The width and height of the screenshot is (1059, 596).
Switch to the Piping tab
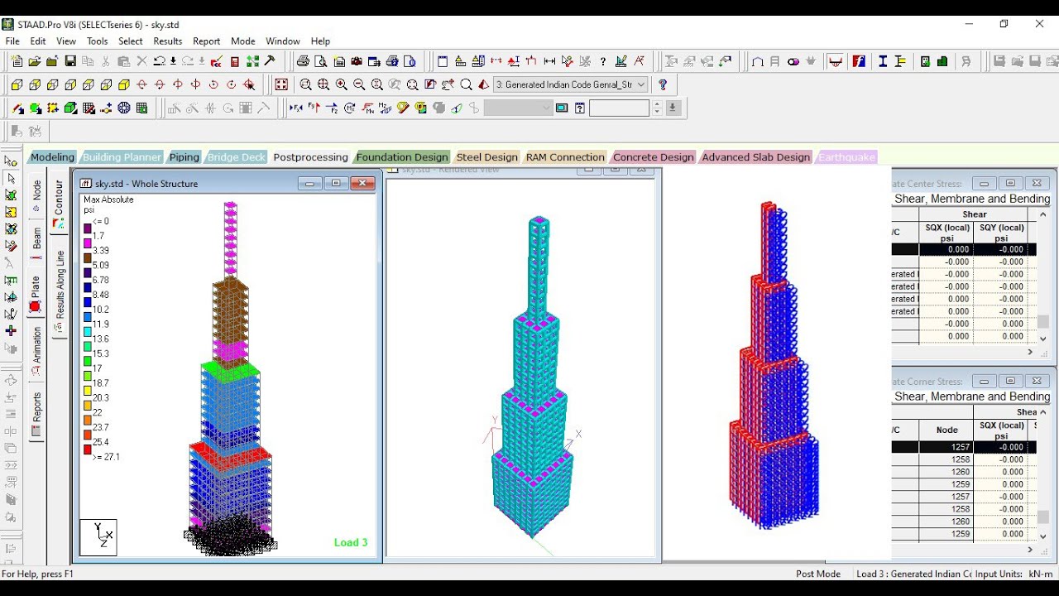184,156
